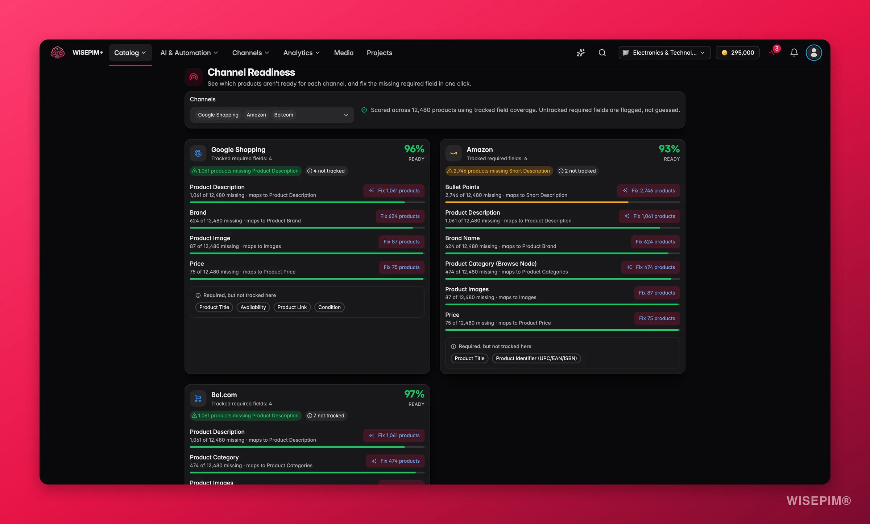Click the 97% ready score on Bol.com
Viewport: 870px width, 524px height.
click(x=414, y=394)
